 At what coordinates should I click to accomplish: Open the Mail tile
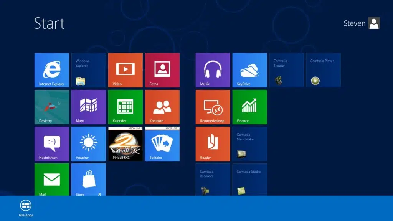[x=52, y=180]
